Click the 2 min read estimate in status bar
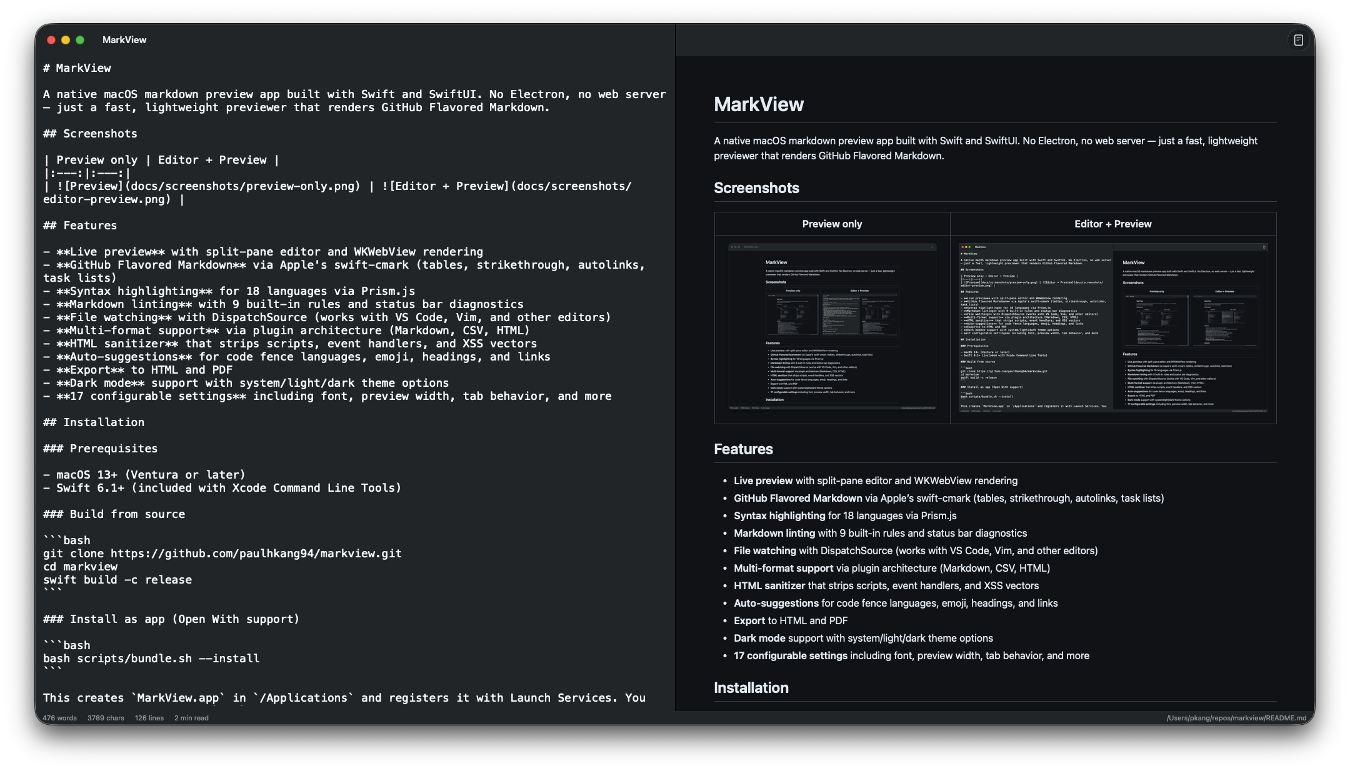The height and width of the screenshot is (771, 1350). point(190,718)
